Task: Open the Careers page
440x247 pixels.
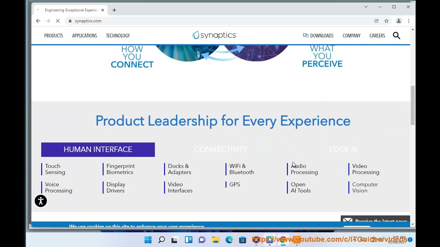Action: click(377, 36)
